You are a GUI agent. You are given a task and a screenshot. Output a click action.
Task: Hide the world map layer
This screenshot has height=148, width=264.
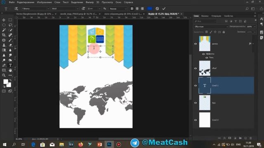tap(196, 68)
